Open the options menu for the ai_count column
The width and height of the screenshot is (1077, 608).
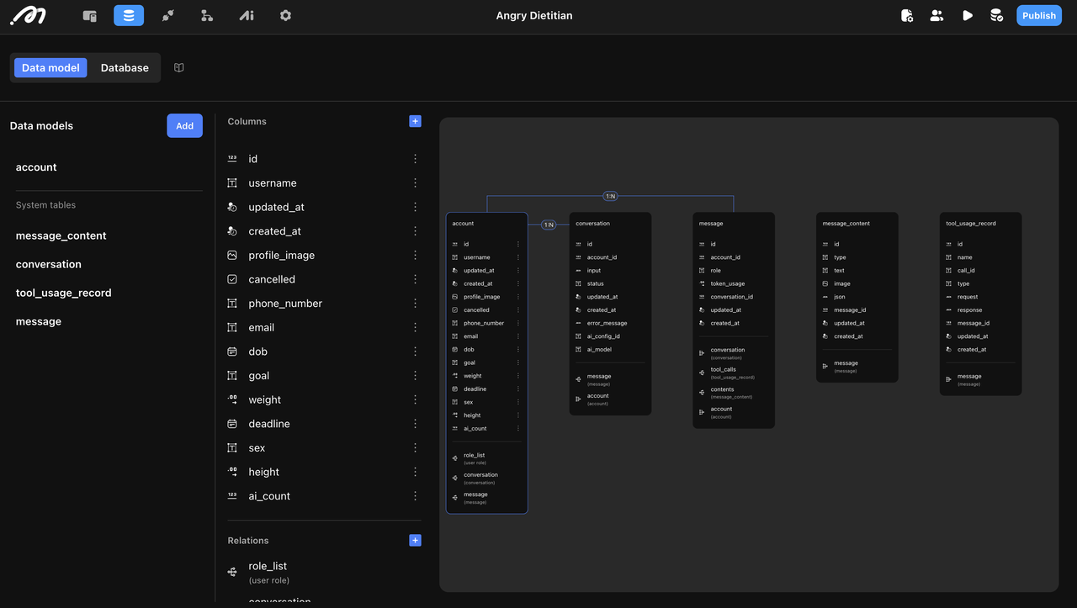(415, 496)
